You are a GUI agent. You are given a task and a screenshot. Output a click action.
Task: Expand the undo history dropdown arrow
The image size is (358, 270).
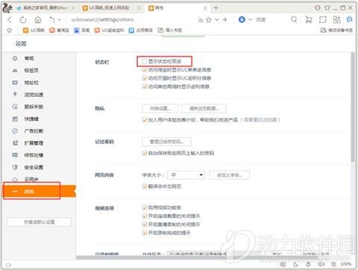[x=59, y=19]
